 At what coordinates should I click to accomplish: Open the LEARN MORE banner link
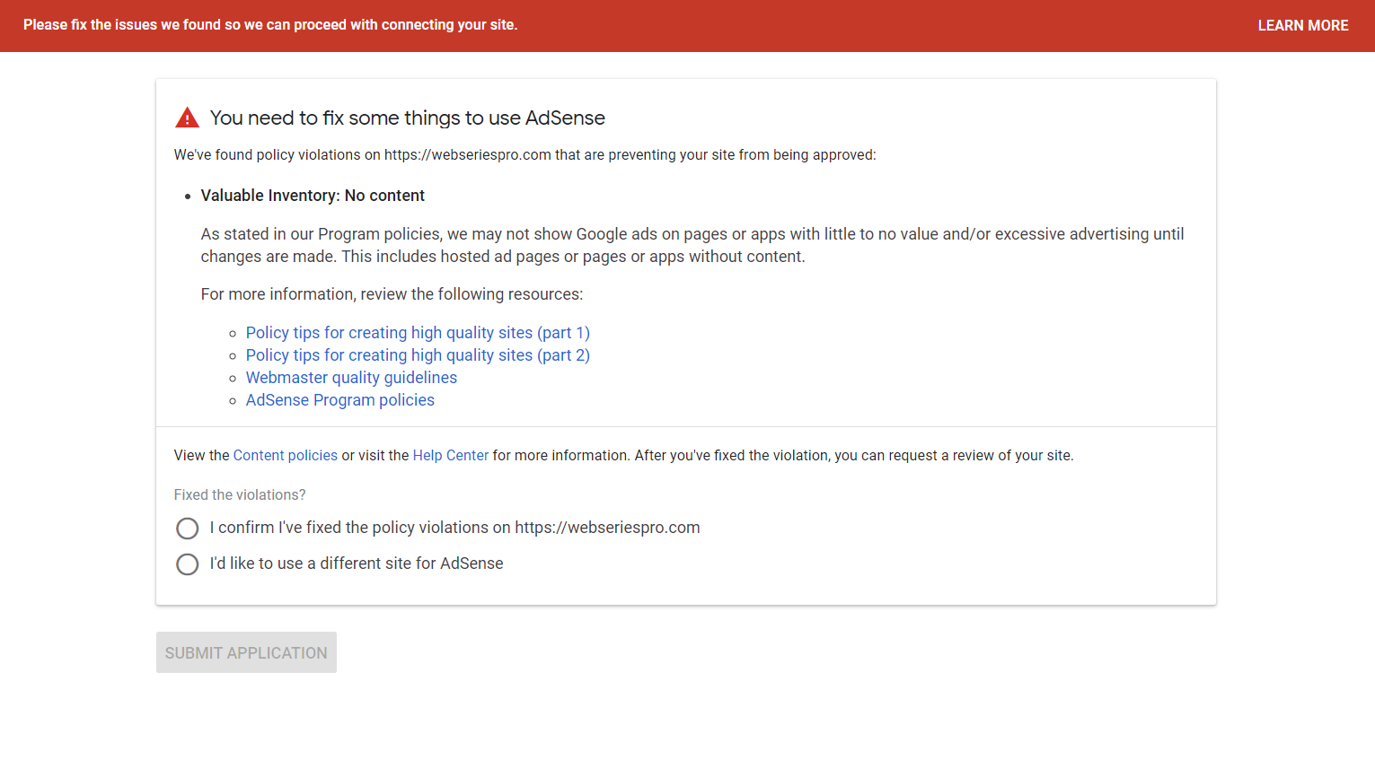pyautogui.click(x=1302, y=25)
